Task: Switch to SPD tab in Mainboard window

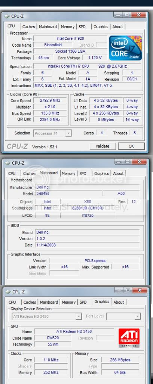Action: tap(83, 173)
